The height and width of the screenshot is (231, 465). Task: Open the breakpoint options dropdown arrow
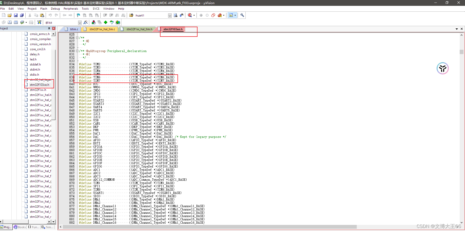224,15
